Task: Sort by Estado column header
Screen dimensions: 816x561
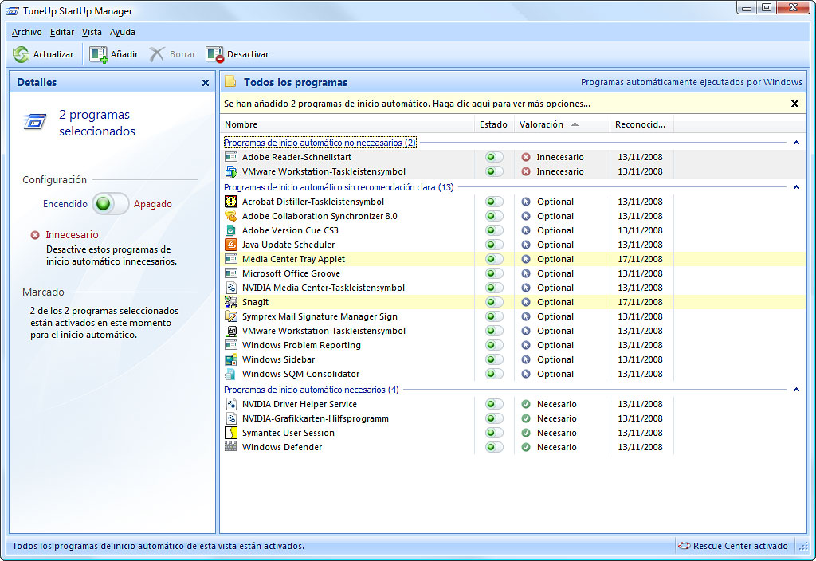Action: point(494,124)
